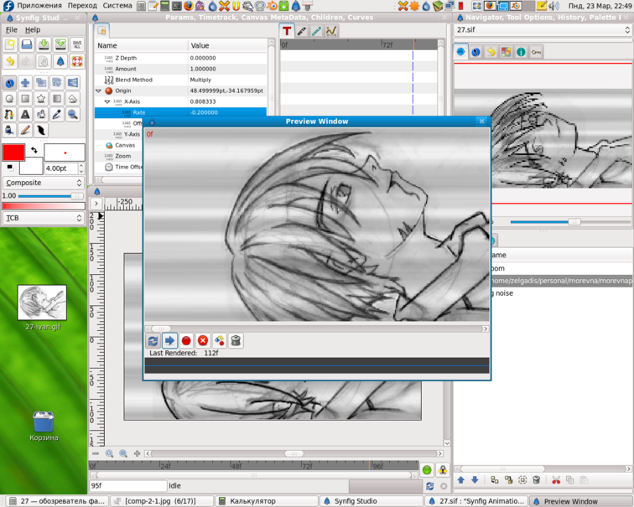Toggle the keyframe lock icon
The image size is (634, 507).
[443, 470]
